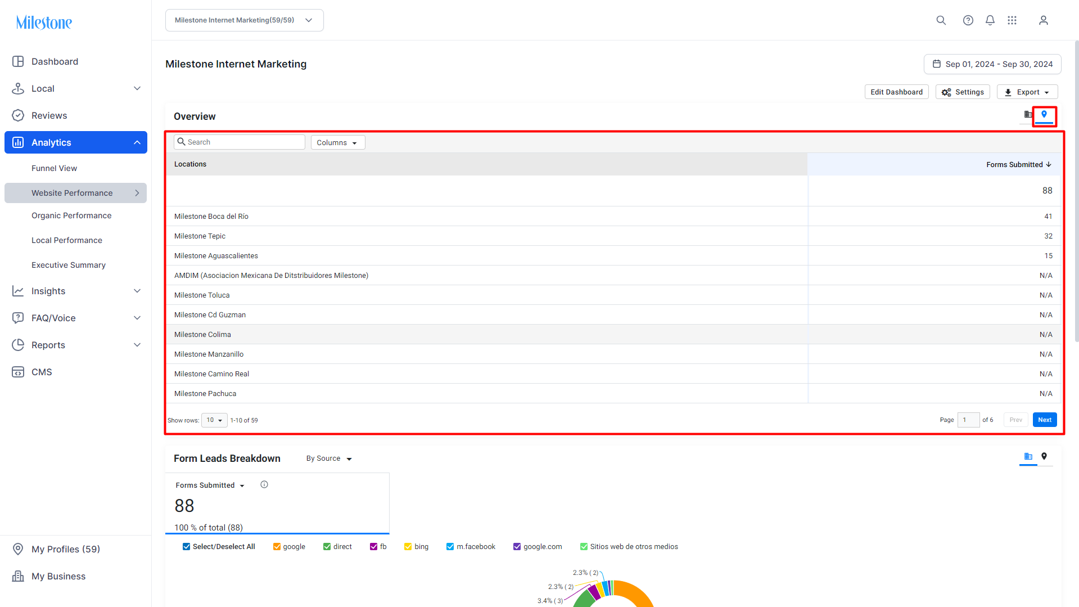Image resolution: width=1079 pixels, height=607 pixels.
Task: Switch Form Leads Breakdown to building view
Action: click(1028, 456)
